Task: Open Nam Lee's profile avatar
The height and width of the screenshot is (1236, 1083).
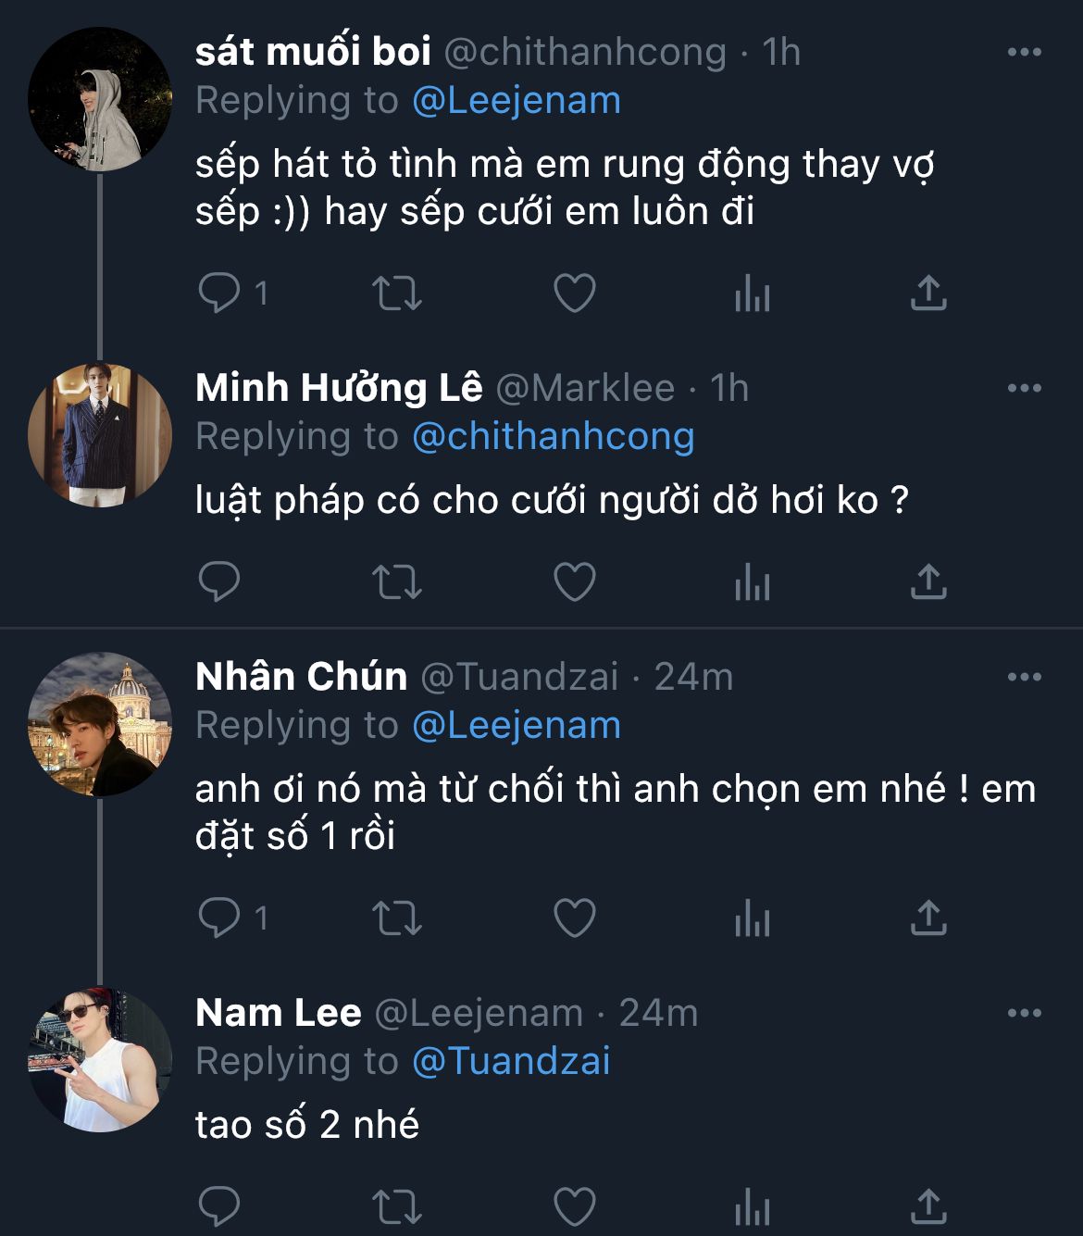Action: [100, 1059]
